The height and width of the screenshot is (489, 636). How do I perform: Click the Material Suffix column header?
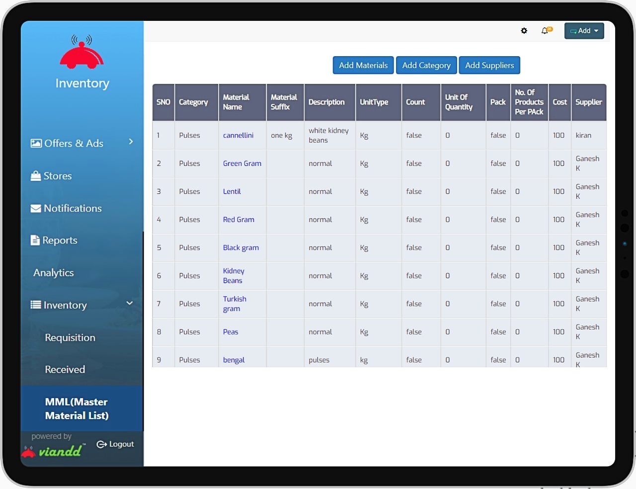(x=285, y=102)
